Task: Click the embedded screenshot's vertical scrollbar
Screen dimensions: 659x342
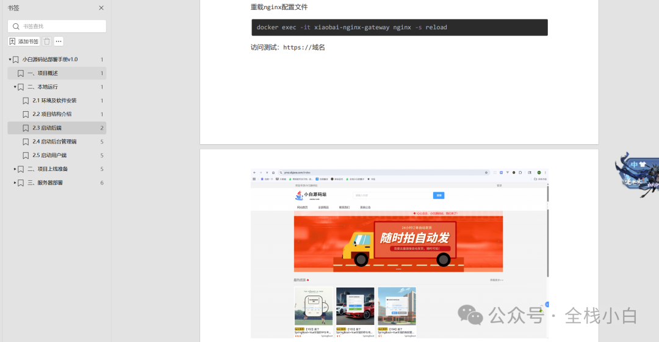Action: tap(547, 230)
